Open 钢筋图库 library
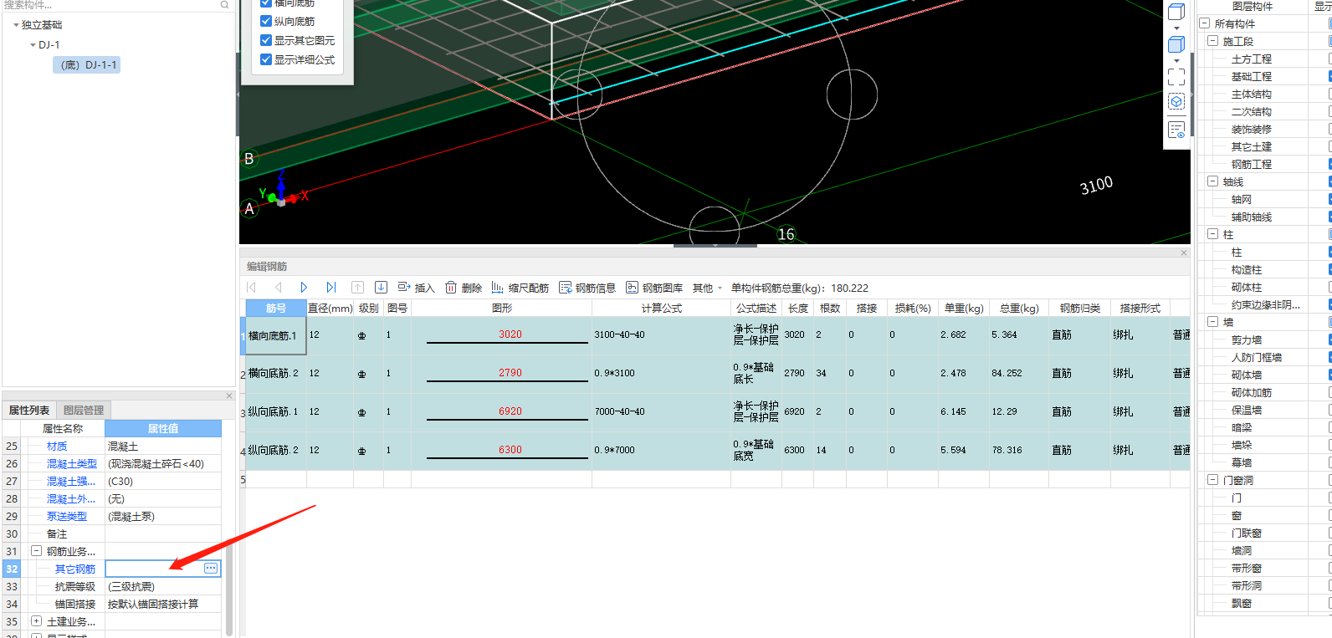The image size is (1332, 638). (x=654, y=288)
